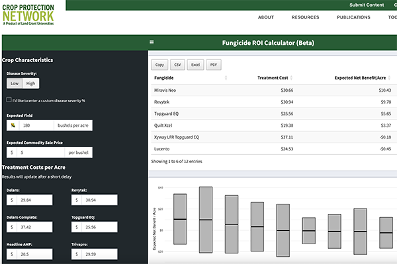Select High disease severity

[30, 83]
